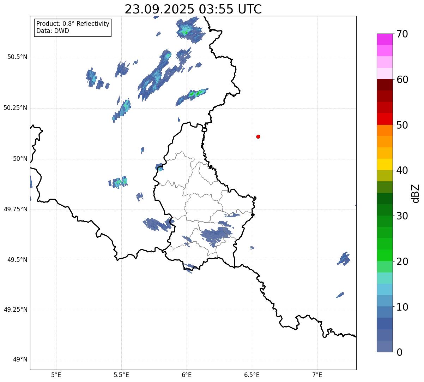
Task: Click the 49.75°N latitude tick label
Action: (15, 209)
